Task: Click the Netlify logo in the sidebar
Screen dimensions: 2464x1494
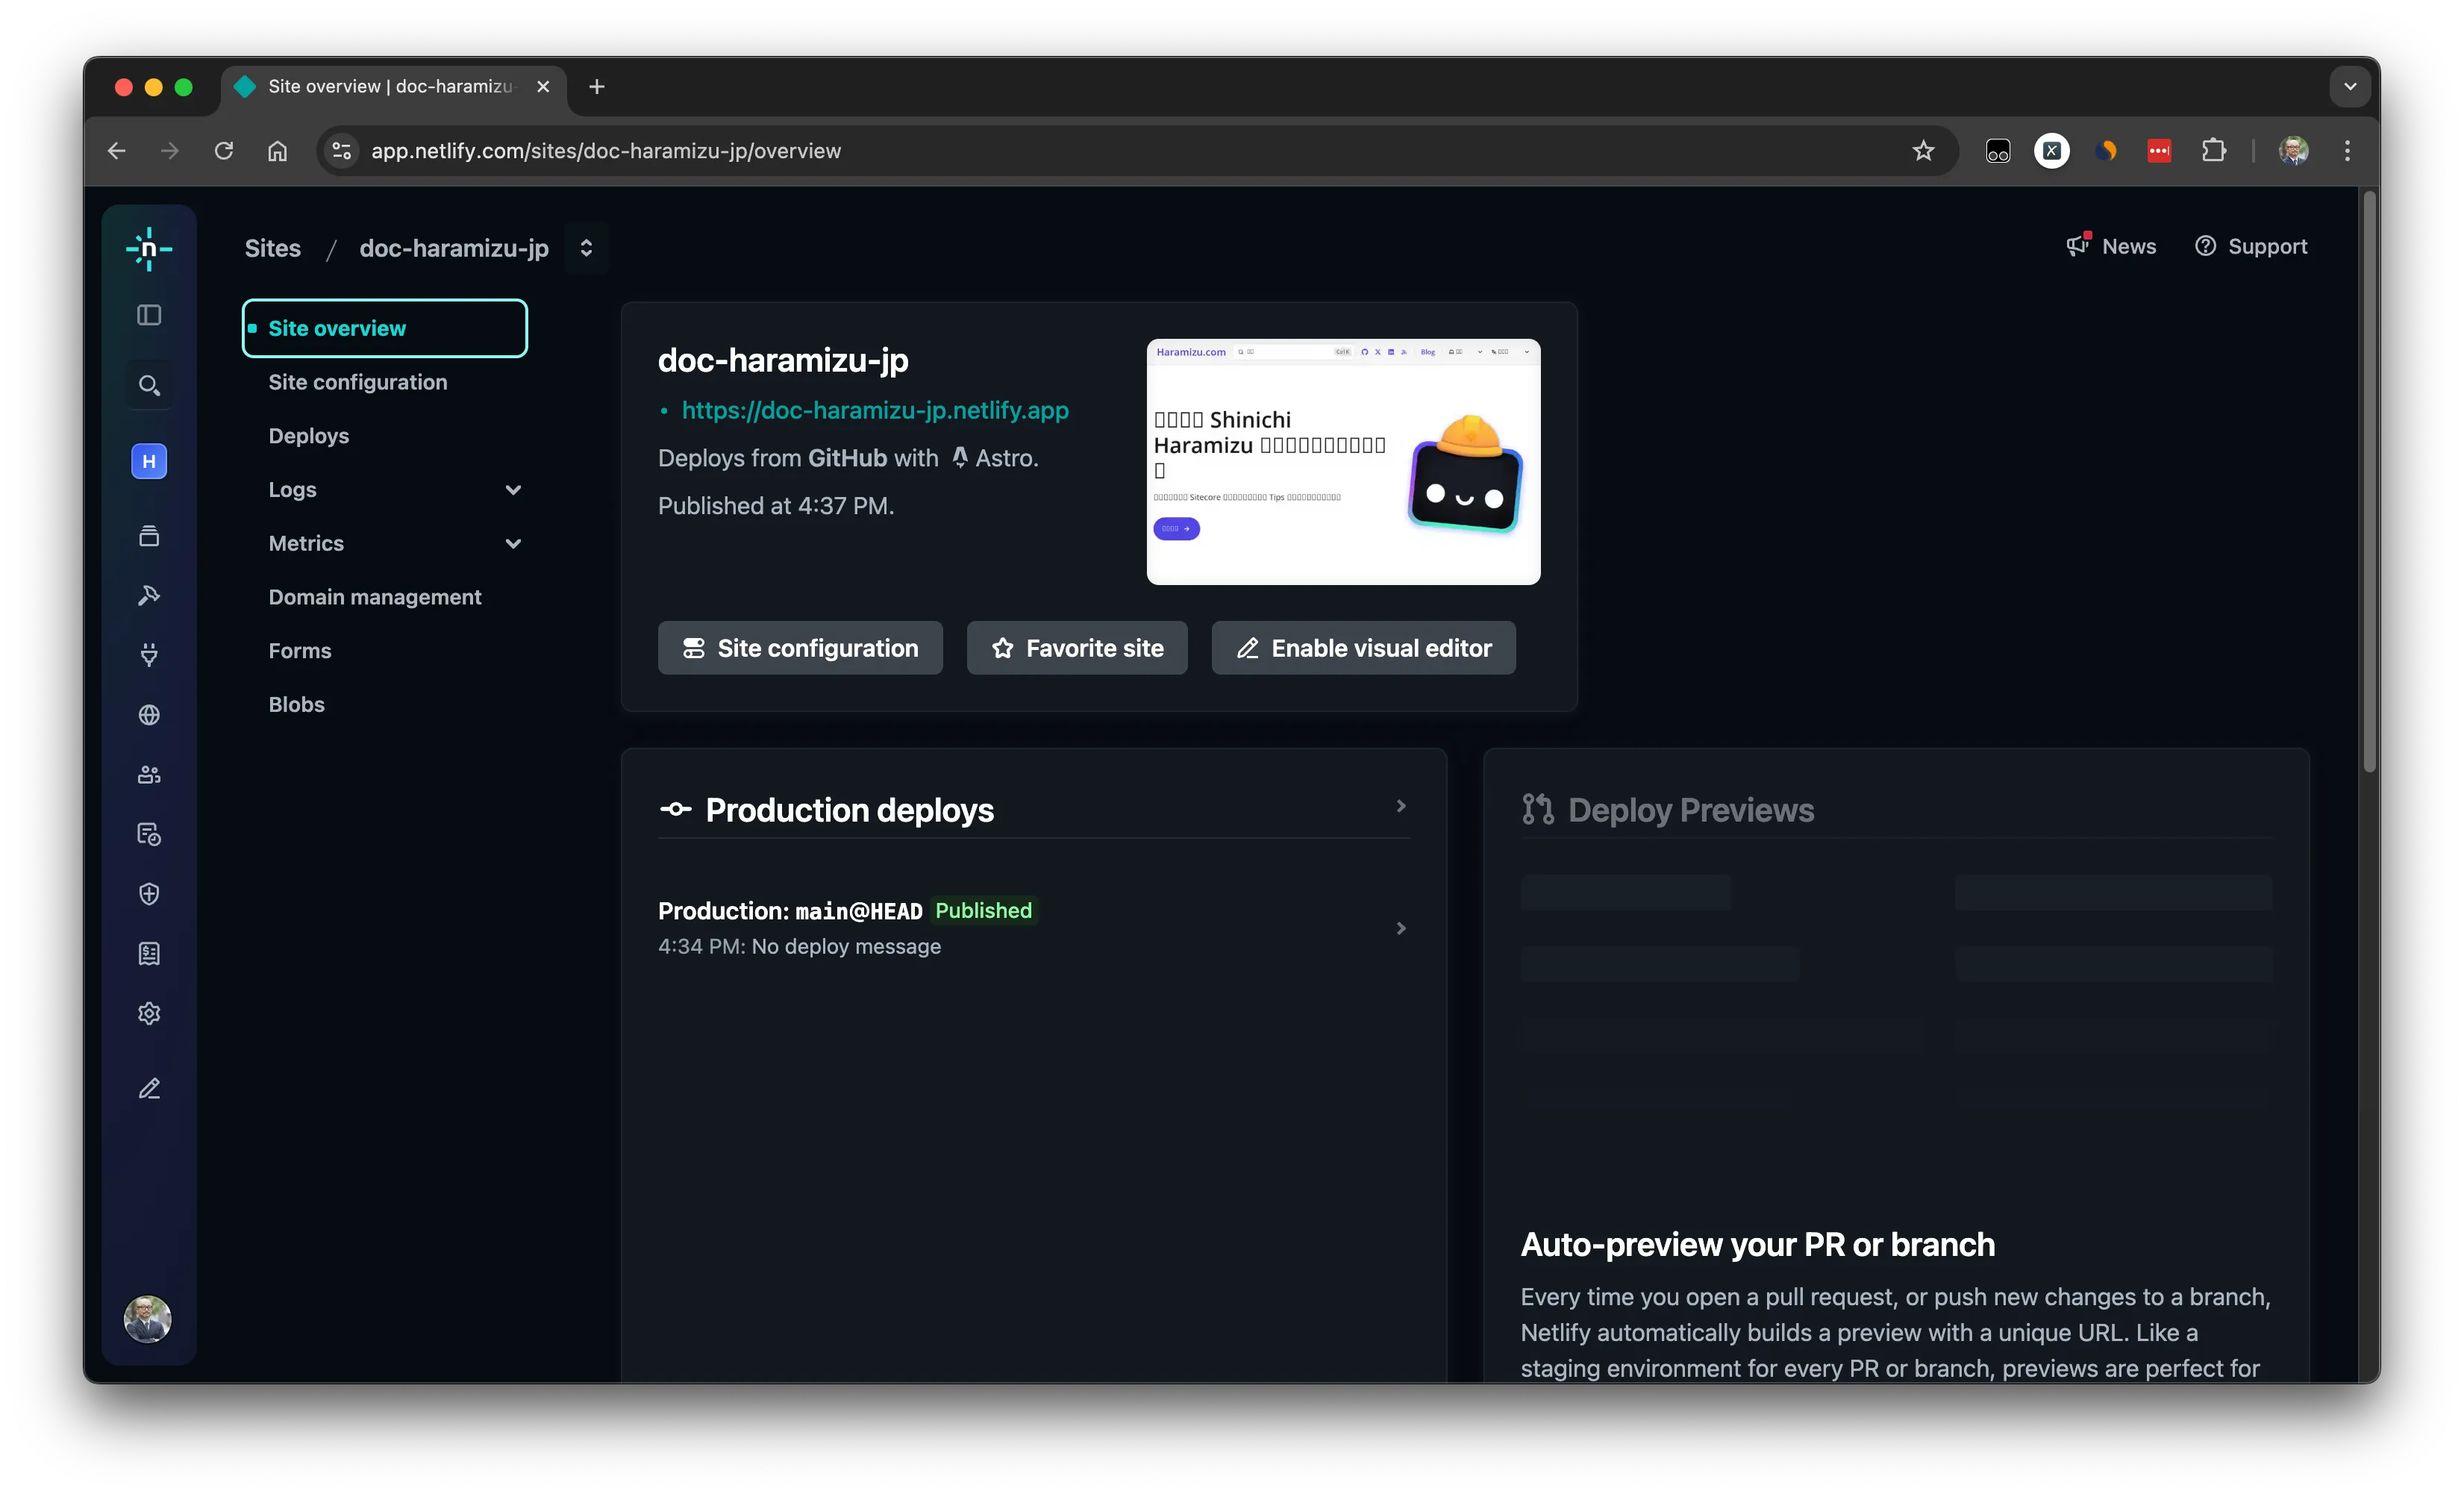Action: (149, 249)
